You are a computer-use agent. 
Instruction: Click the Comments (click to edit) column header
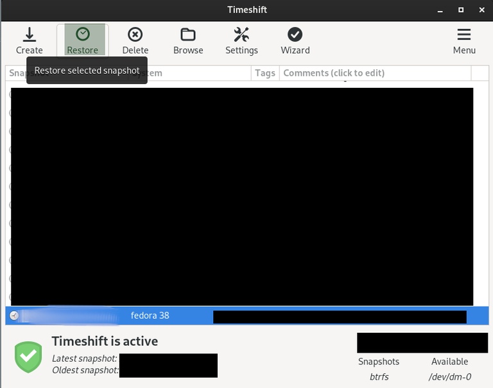pyautogui.click(x=375, y=73)
